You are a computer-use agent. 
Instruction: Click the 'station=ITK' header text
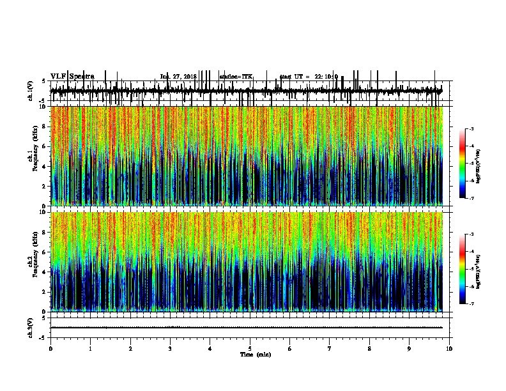[236, 77]
